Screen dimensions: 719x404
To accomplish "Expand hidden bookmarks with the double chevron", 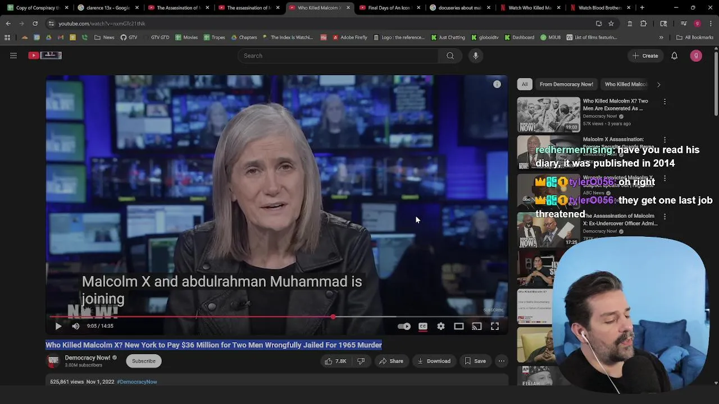I will coord(661,38).
